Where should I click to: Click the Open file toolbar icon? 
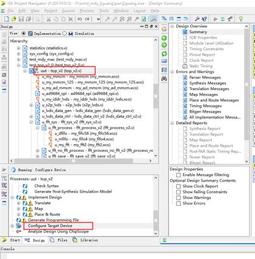tap(13, 19)
